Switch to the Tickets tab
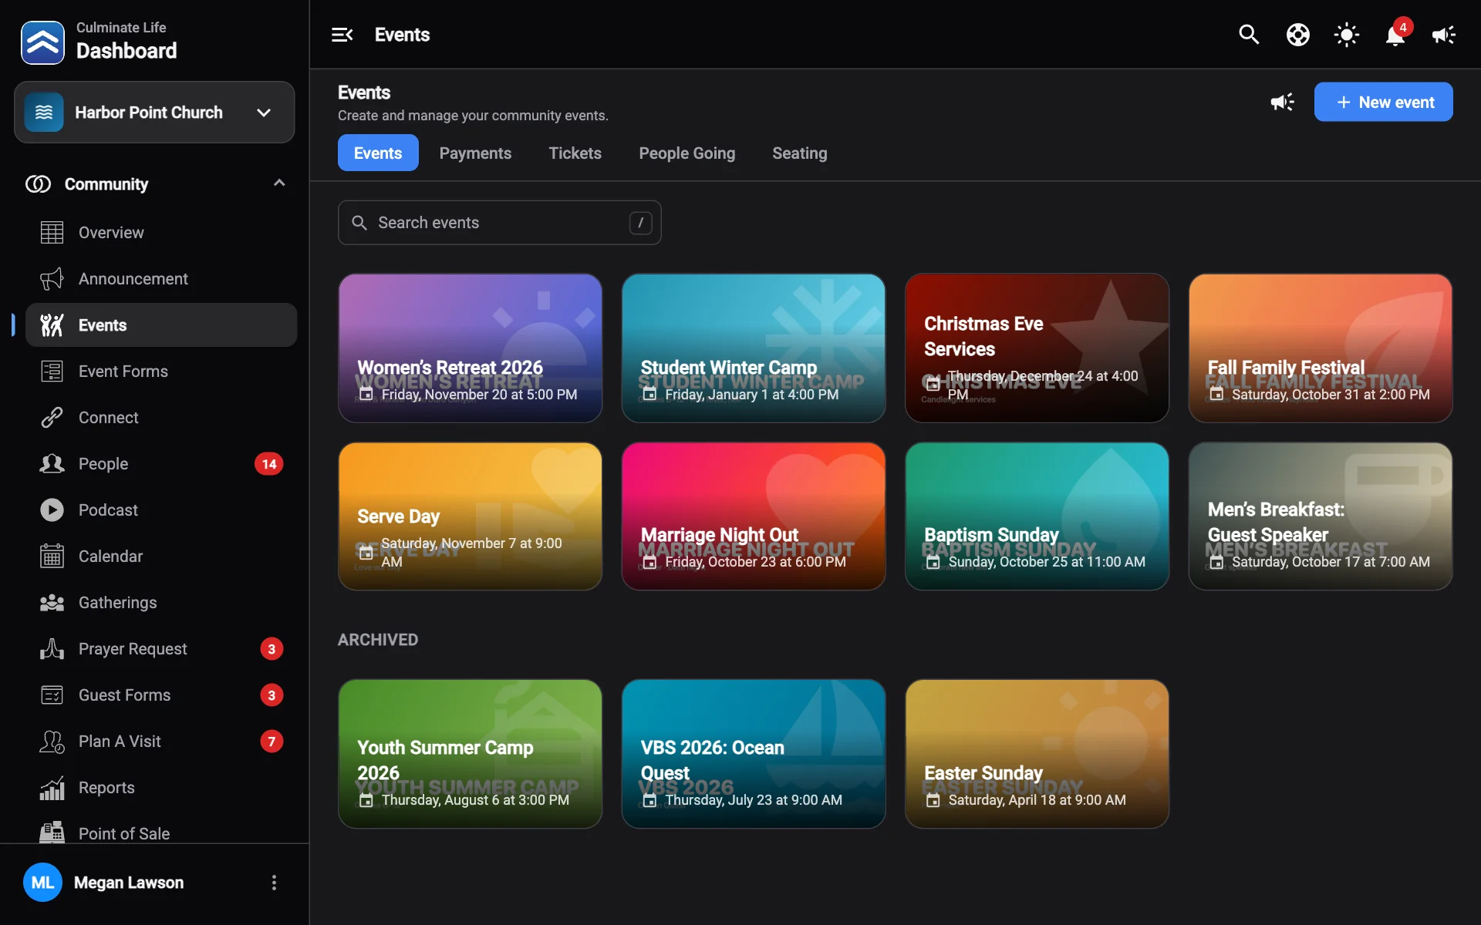Viewport: 1481px width, 925px height. 575,153
